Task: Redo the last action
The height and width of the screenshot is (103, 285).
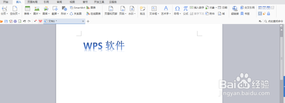Action: (29, 21)
